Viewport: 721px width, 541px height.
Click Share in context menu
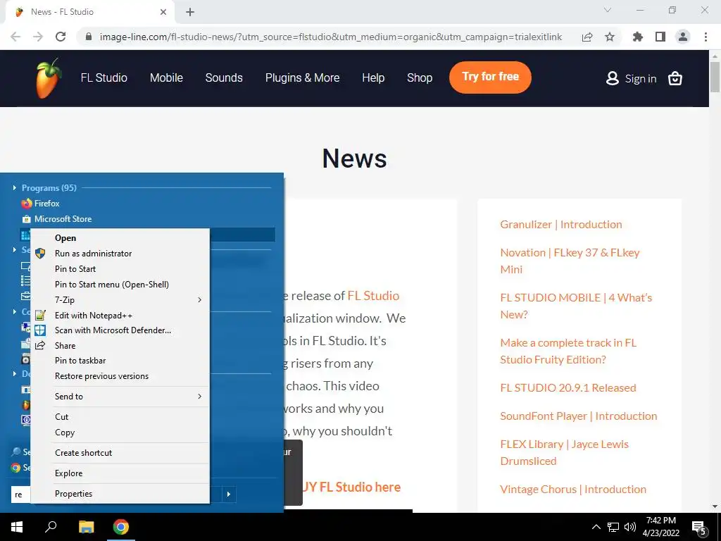(x=120, y=346)
